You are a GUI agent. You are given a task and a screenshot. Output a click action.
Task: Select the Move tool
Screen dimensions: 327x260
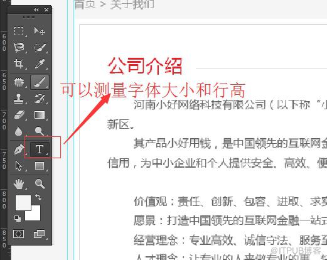[x=40, y=31]
